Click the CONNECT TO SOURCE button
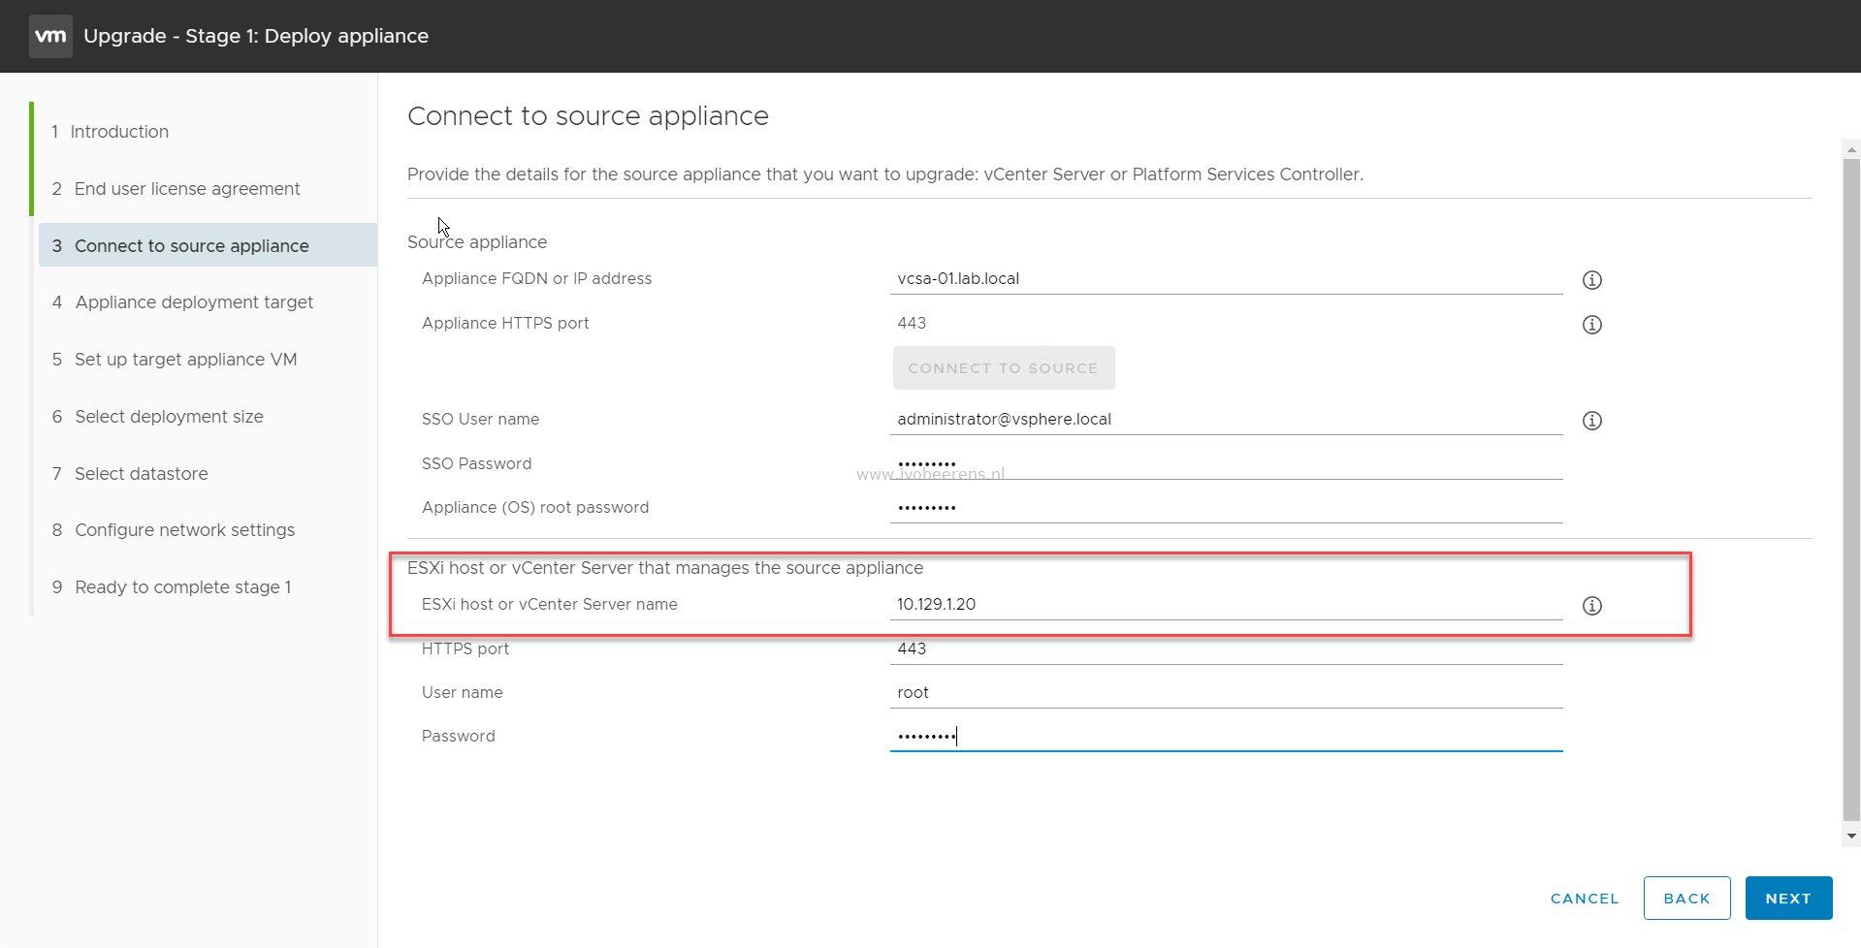This screenshot has height=948, width=1861. [x=1004, y=368]
